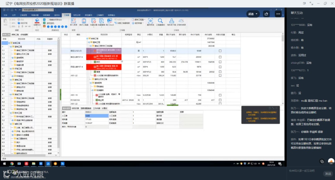Switch to 取费设置 ribbon tab
This screenshot has width=335, height=180.
click(x=35, y=15)
